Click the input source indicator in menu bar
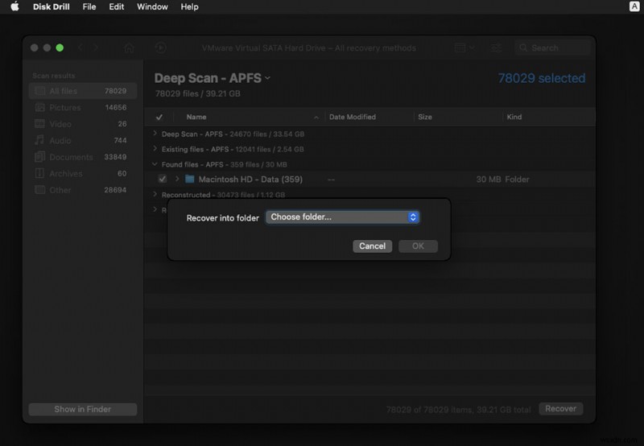The width and height of the screenshot is (644, 446). click(x=634, y=6)
